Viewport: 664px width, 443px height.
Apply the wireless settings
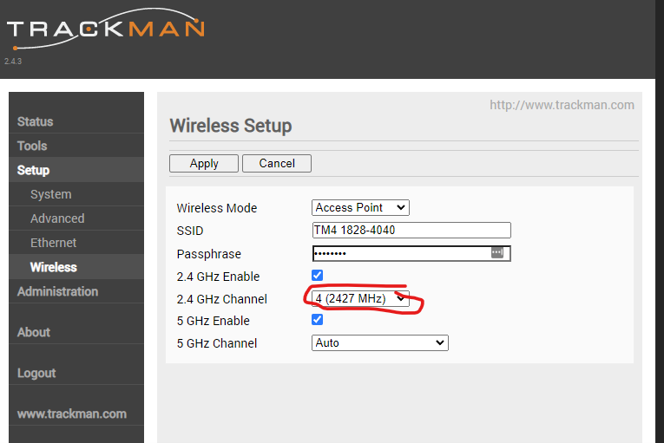click(x=204, y=163)
